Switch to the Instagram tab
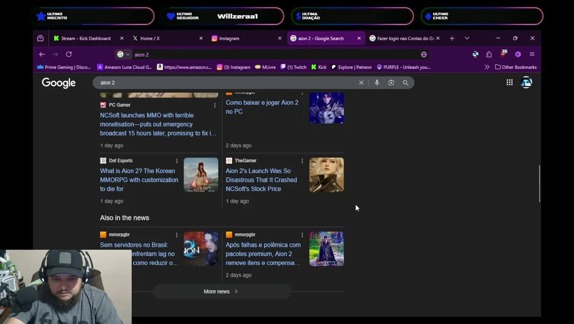Image resolution: width=574 pixels, height=324 pixels. [x=246, y=38]
